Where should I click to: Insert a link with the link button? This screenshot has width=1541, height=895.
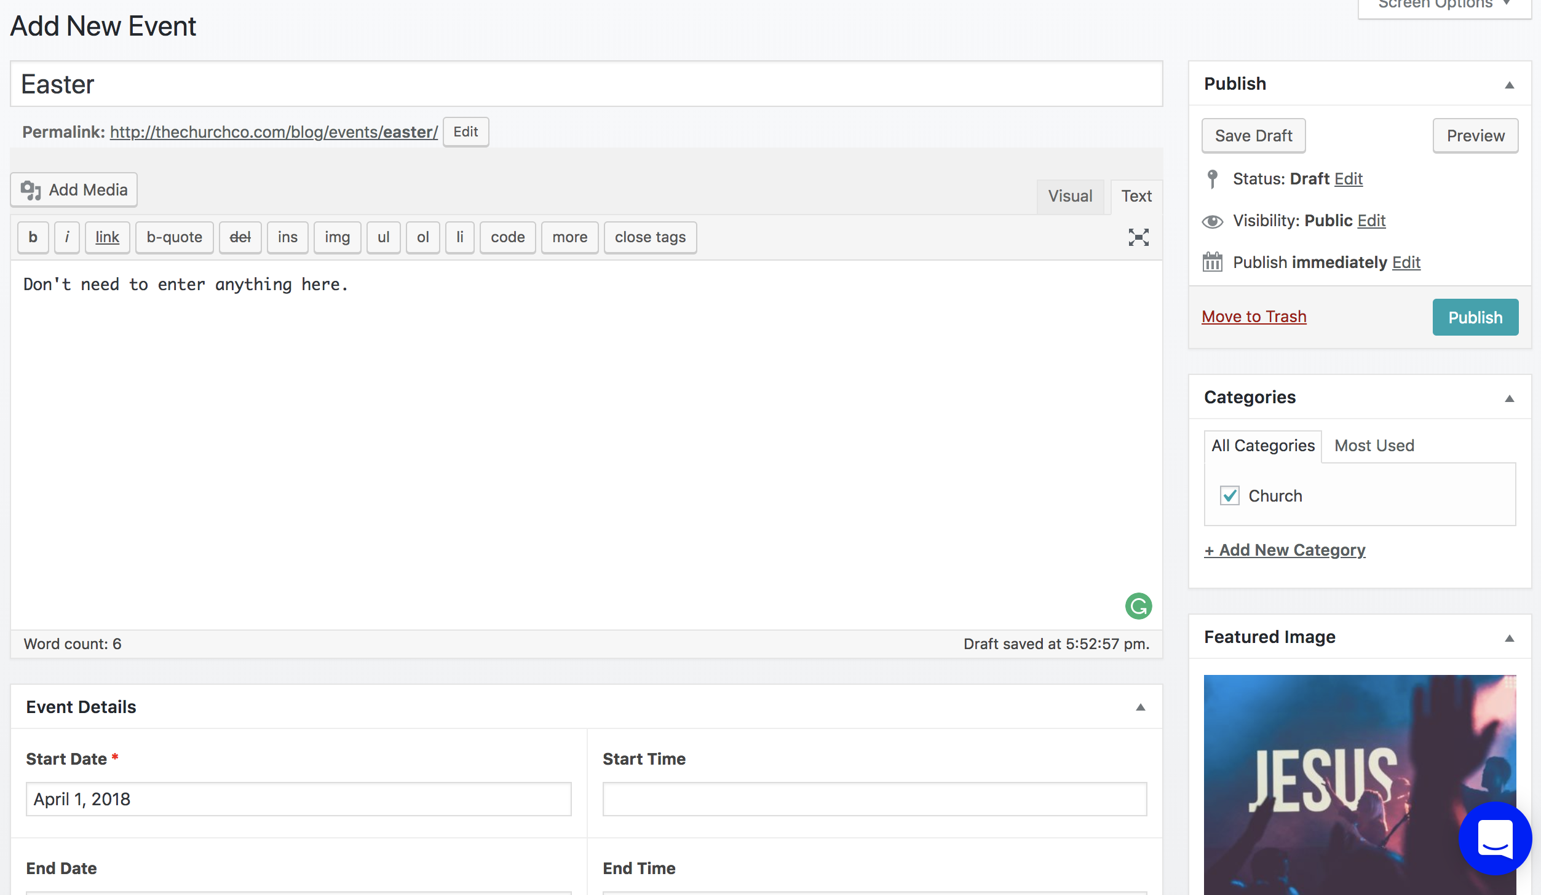(107, 237)
